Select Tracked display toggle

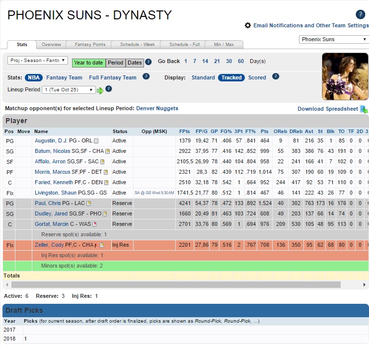231,77
